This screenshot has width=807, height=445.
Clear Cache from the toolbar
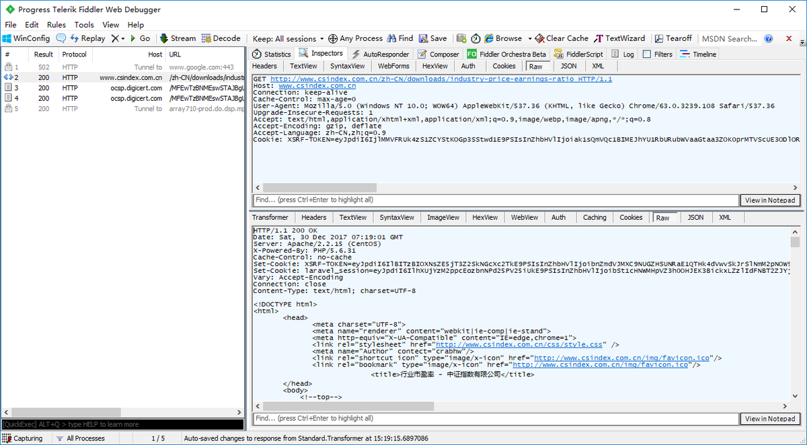point(563,38)
